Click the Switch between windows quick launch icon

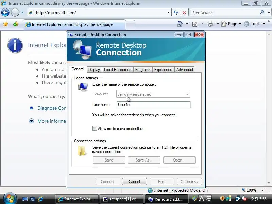pyautogui.click(x=33, y=199)
